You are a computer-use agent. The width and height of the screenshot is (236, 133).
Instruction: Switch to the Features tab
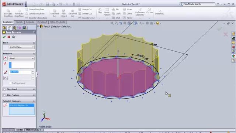8,22
